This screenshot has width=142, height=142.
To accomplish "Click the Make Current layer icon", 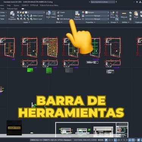I will pos(31,16).
